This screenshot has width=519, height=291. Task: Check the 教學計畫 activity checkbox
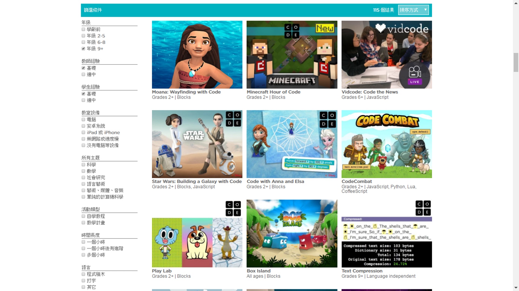[x=83, y=223]
